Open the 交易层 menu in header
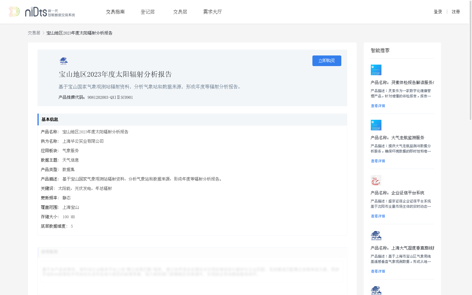Viewport: 472px width, 295px height. 180,12
